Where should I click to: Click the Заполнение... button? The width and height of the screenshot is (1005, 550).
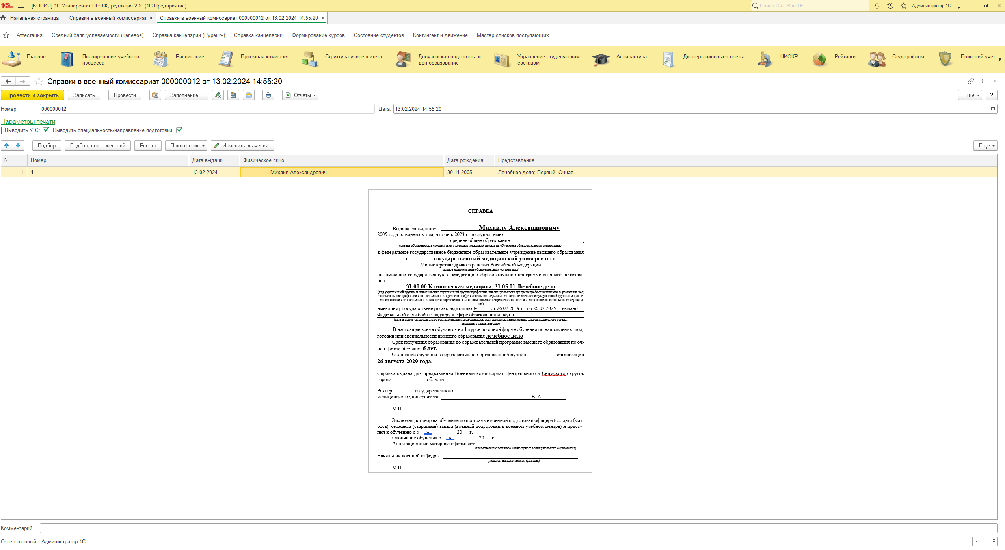(186, 95)
